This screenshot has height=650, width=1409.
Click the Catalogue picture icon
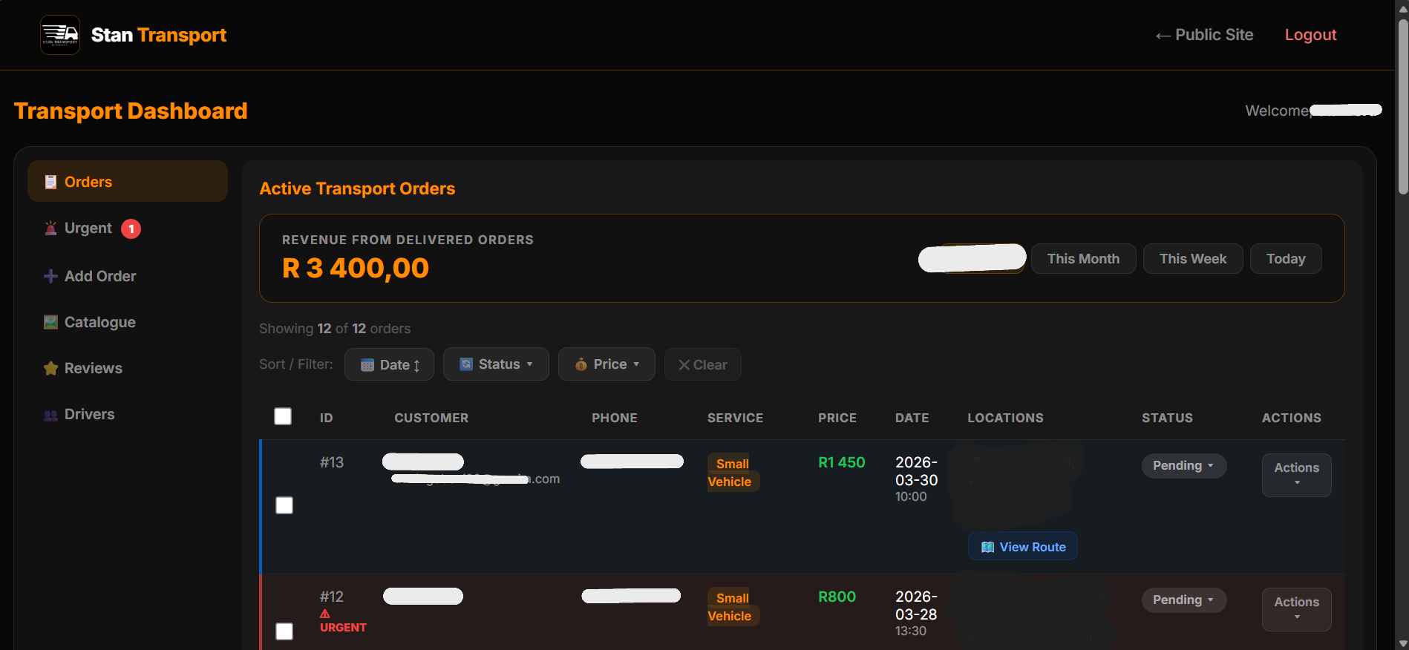pyautogui.click(x=50, y=322)
